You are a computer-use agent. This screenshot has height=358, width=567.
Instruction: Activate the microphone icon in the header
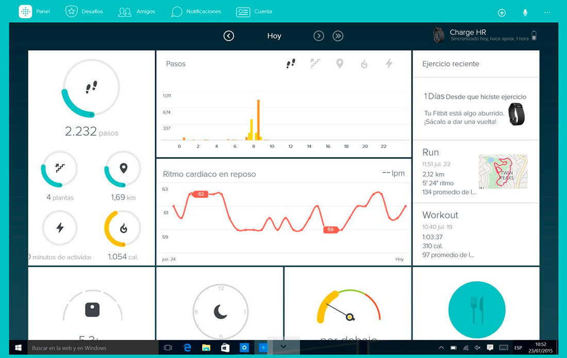pyautogui.click(x=525, y=12)
